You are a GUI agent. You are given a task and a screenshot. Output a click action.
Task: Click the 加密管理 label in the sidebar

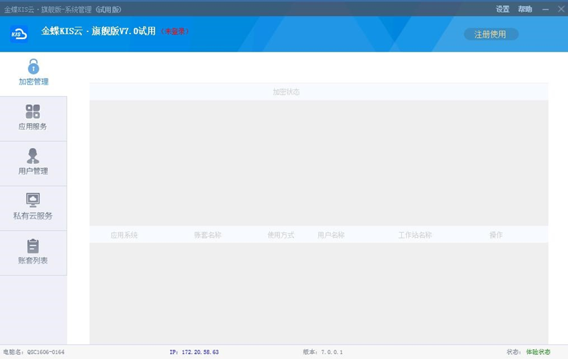tap(34, 82)
